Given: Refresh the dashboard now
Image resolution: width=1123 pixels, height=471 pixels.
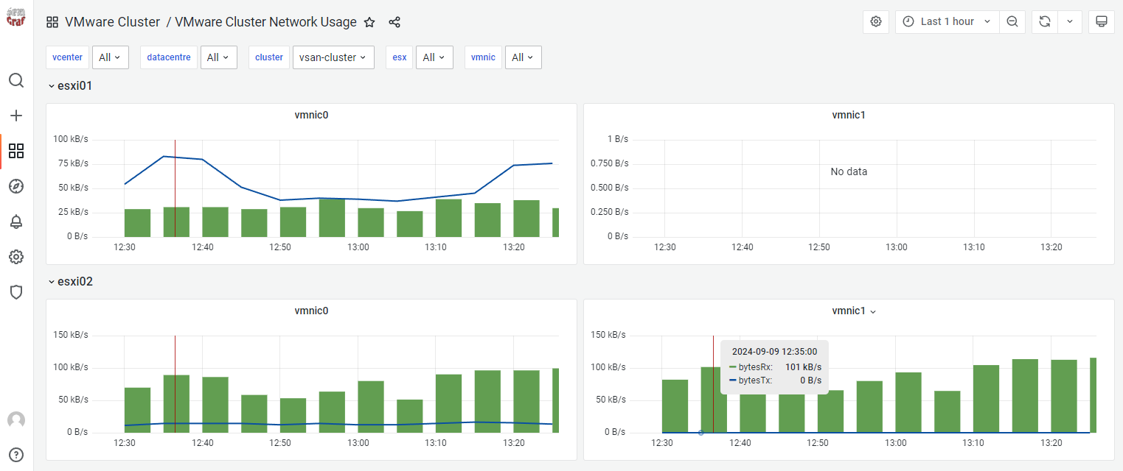Looking at the screenshot, I should point(1045,21).
